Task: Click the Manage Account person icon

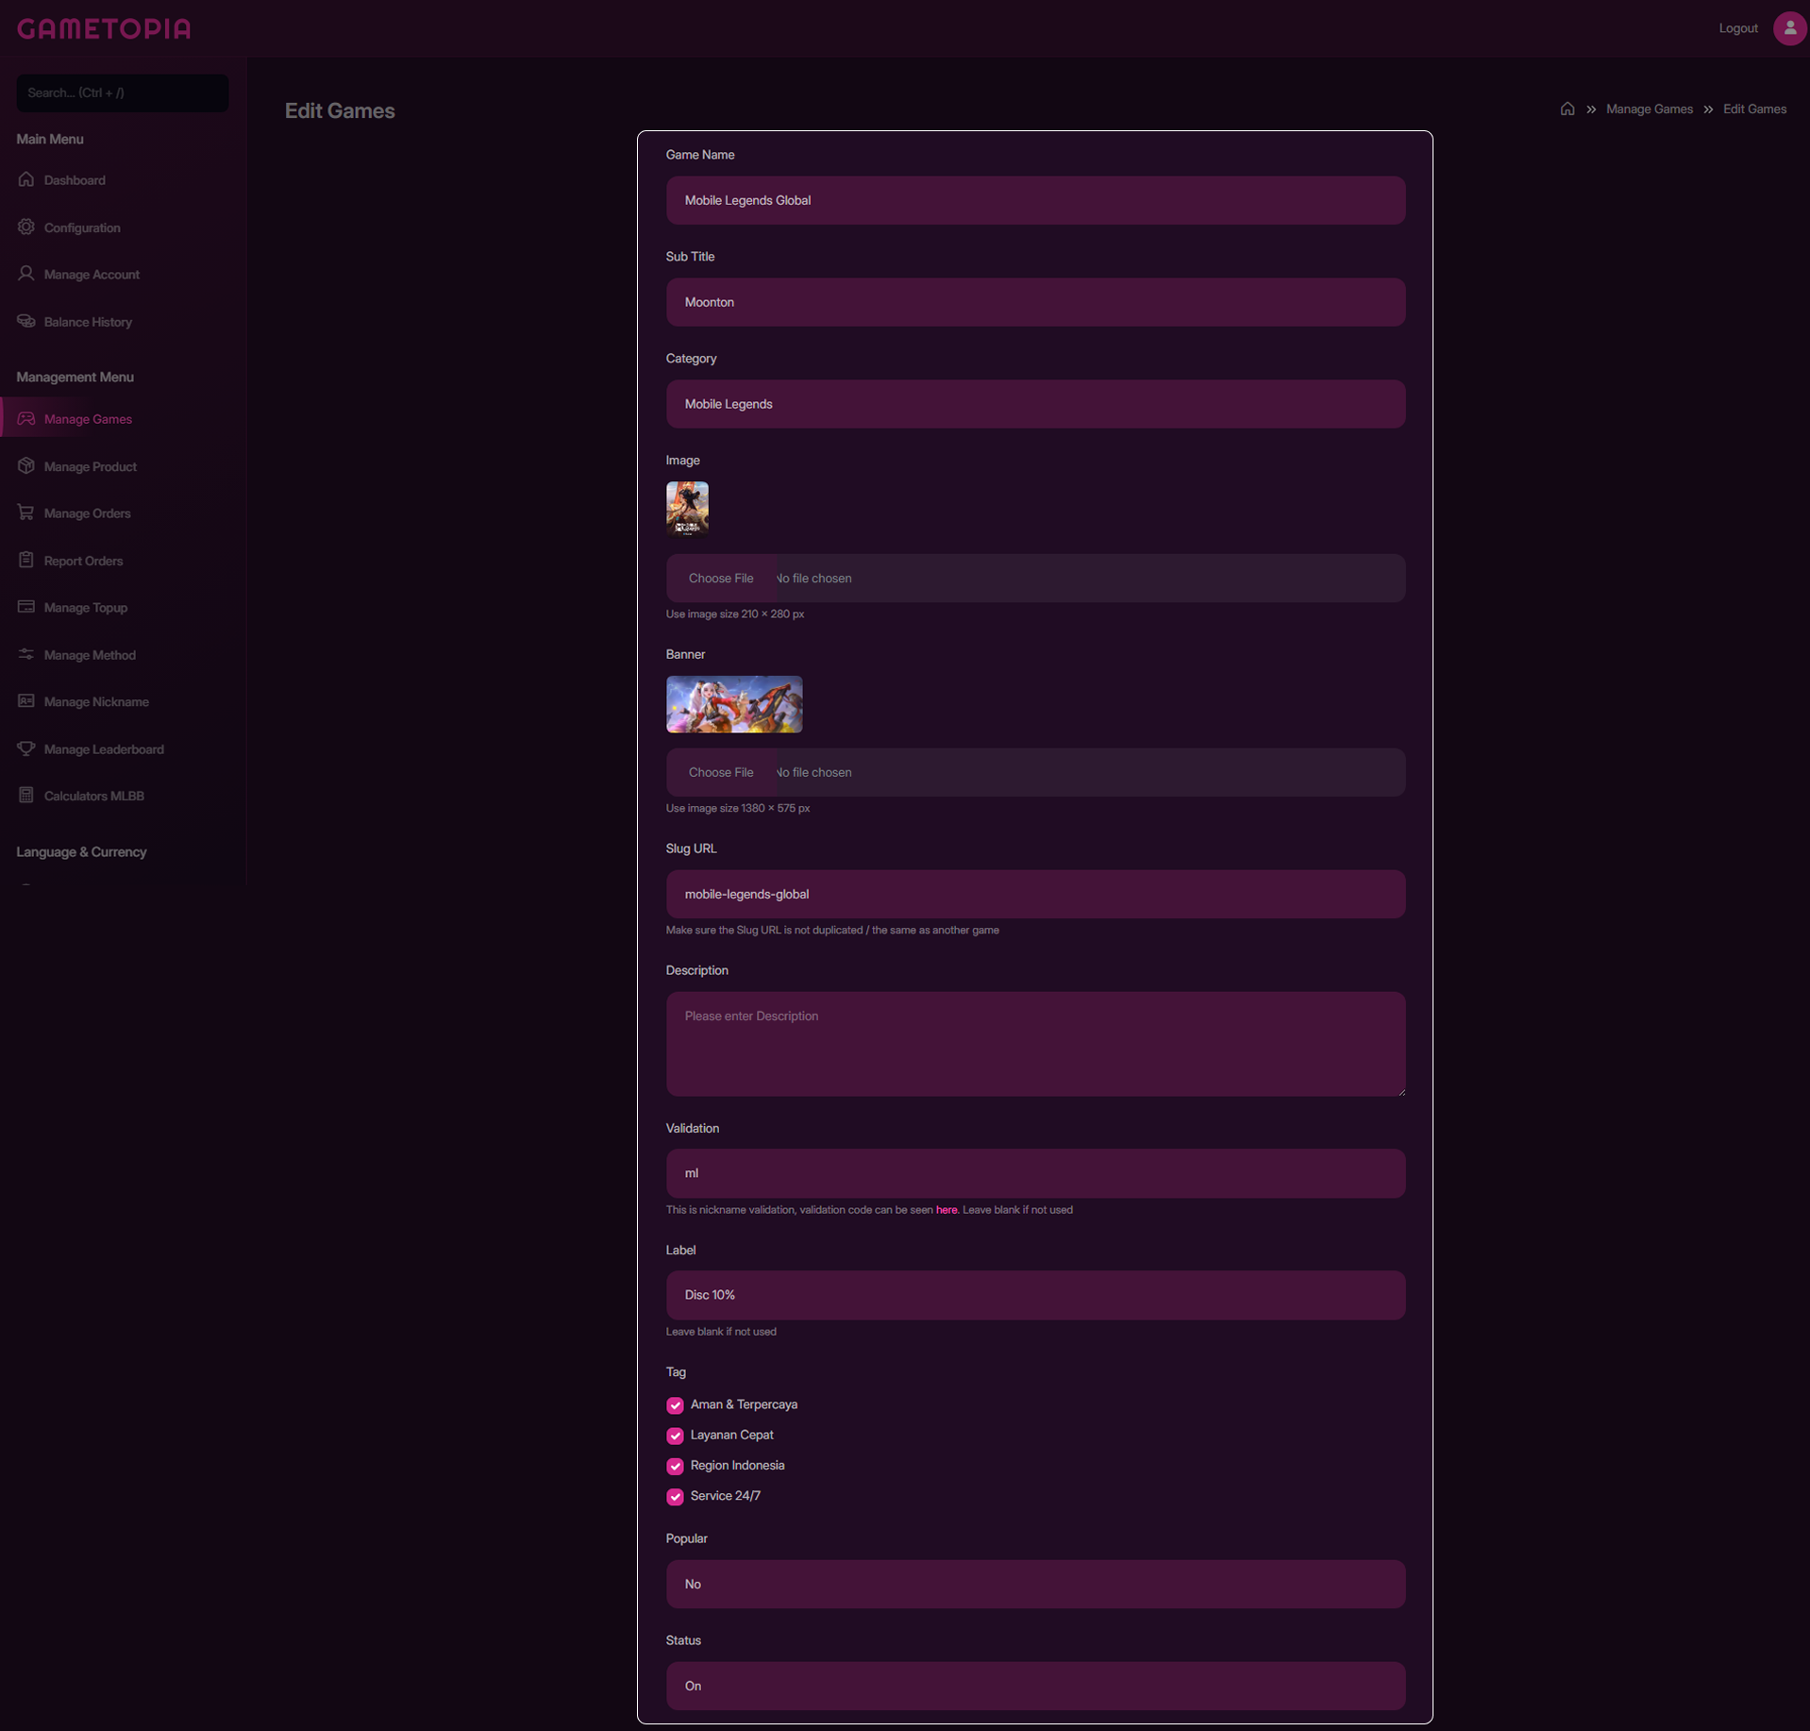Action: point(26,274)
